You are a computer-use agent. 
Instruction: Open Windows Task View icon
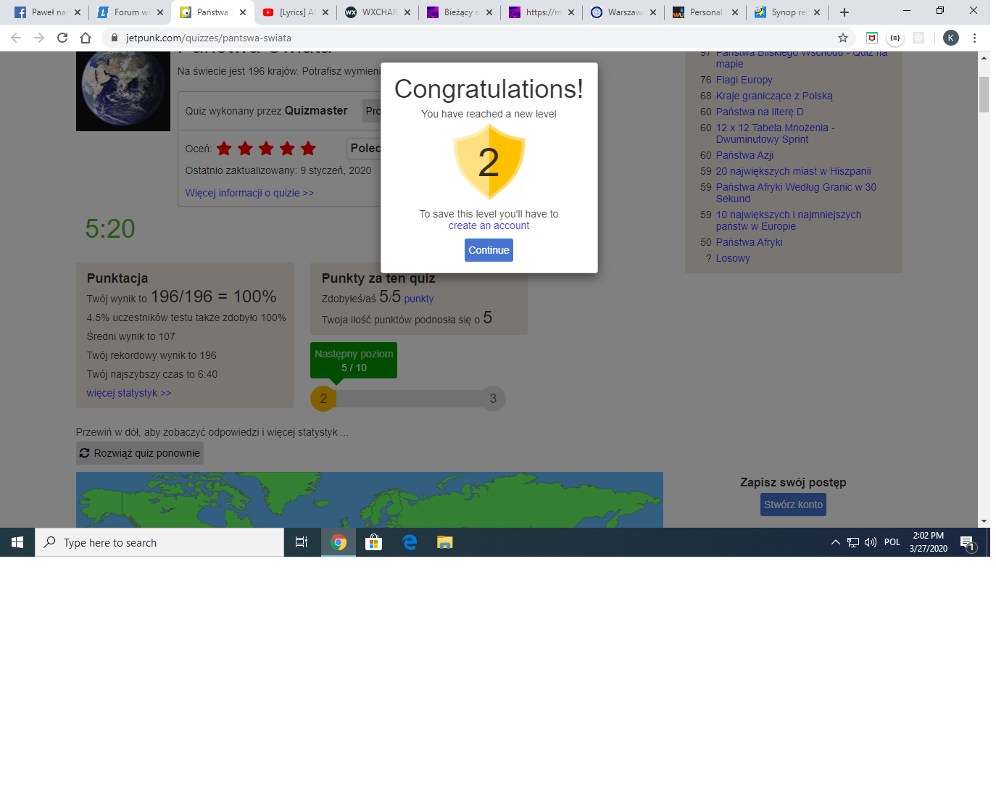point(302,542)
